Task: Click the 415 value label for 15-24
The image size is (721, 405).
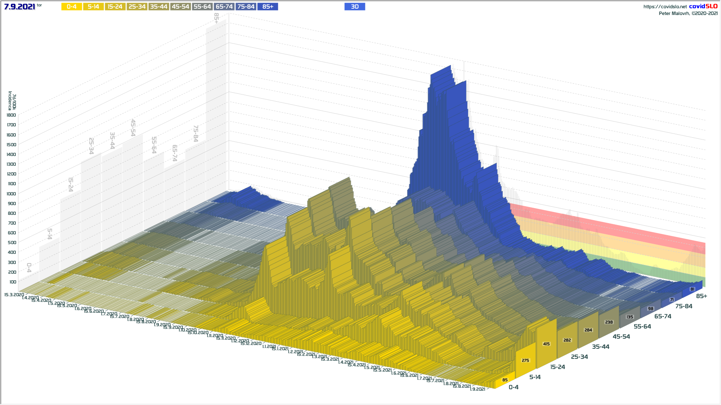Action: point(546,344)
